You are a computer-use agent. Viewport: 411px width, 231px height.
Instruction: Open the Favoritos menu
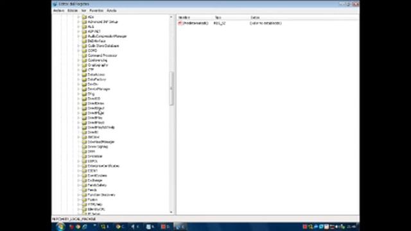96,11
